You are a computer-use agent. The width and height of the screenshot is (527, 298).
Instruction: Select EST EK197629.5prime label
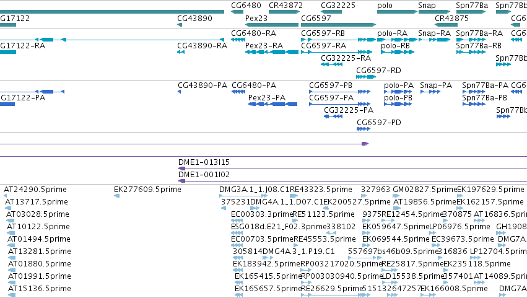tap(490, 190)
